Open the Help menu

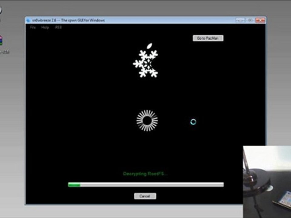coord(45,28)
